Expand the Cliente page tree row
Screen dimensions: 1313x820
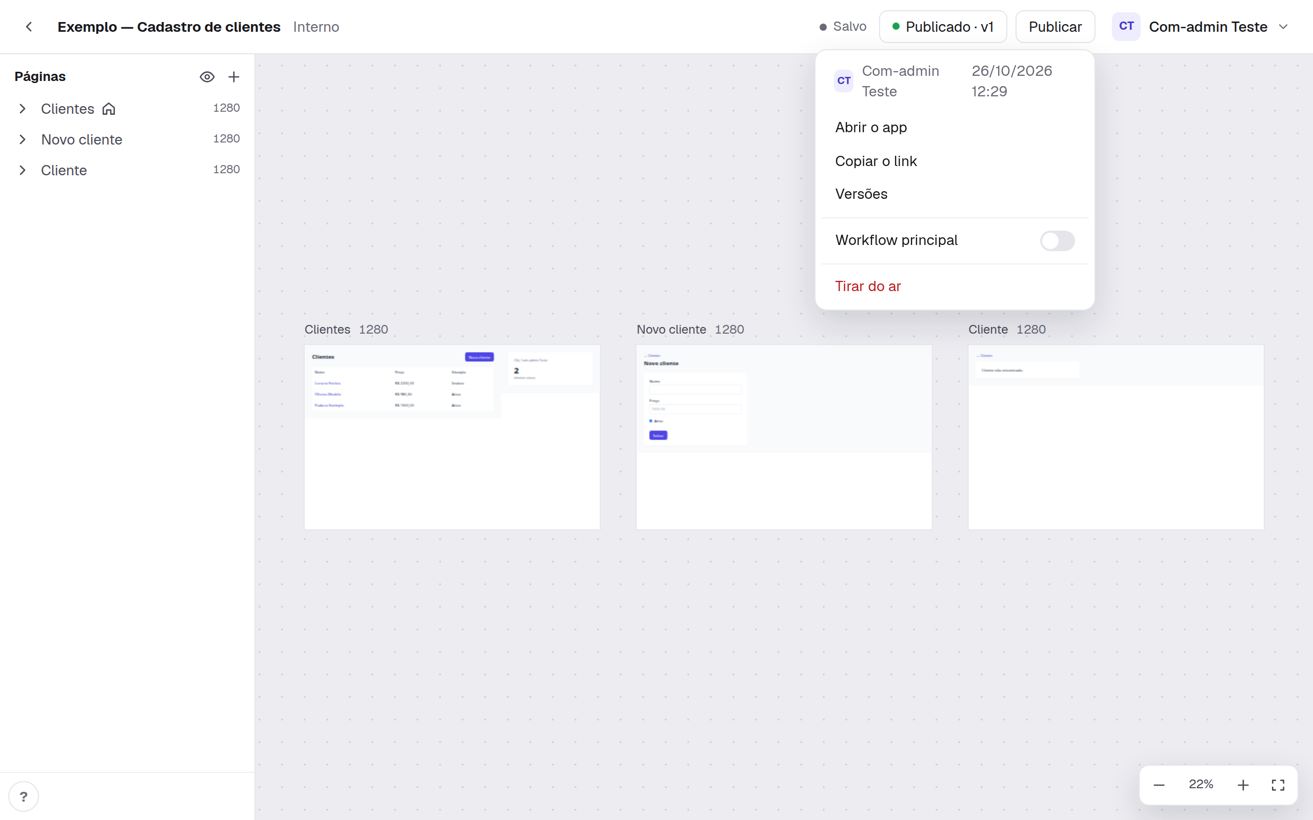pyautogui.click(x=22, y=170)
